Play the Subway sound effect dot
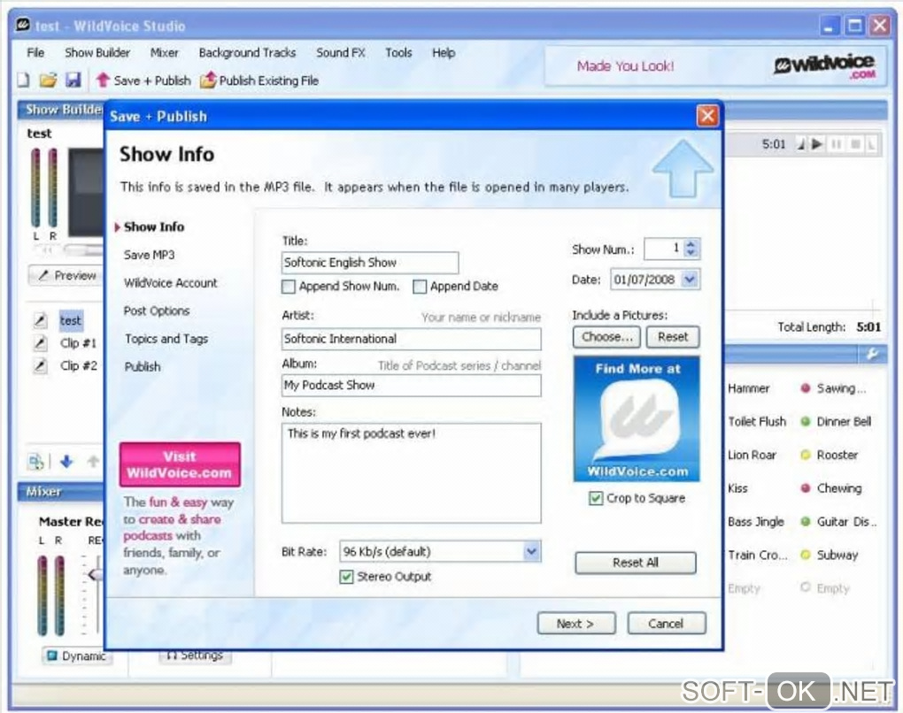This screenshot has width=903, height=713. pos(806,555)
